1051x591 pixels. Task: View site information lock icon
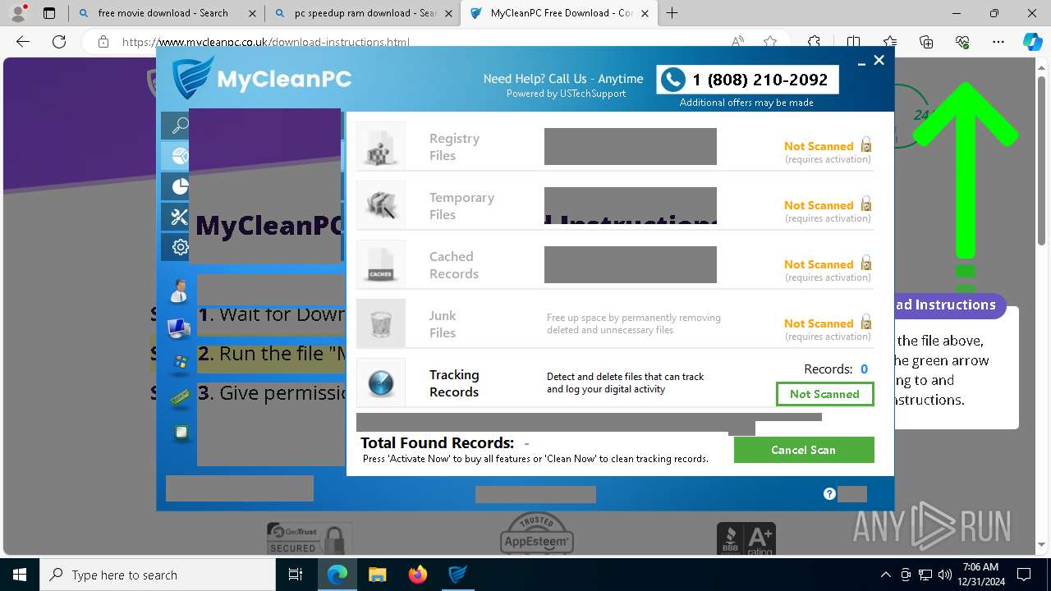coord(103,42)
